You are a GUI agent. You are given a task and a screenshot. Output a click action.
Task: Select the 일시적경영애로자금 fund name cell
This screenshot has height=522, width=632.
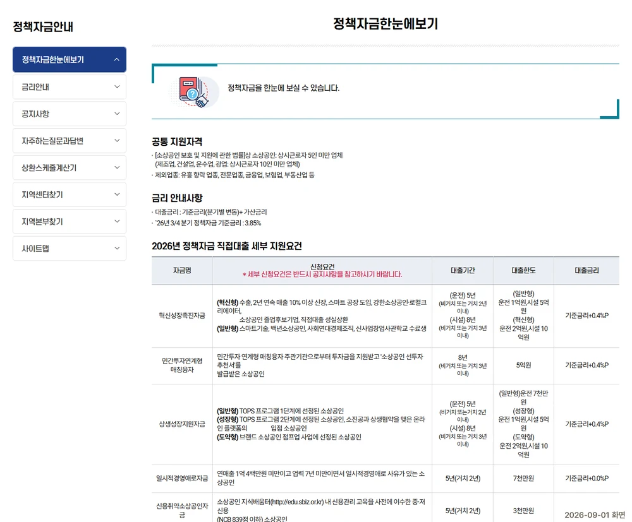[182, 478]
